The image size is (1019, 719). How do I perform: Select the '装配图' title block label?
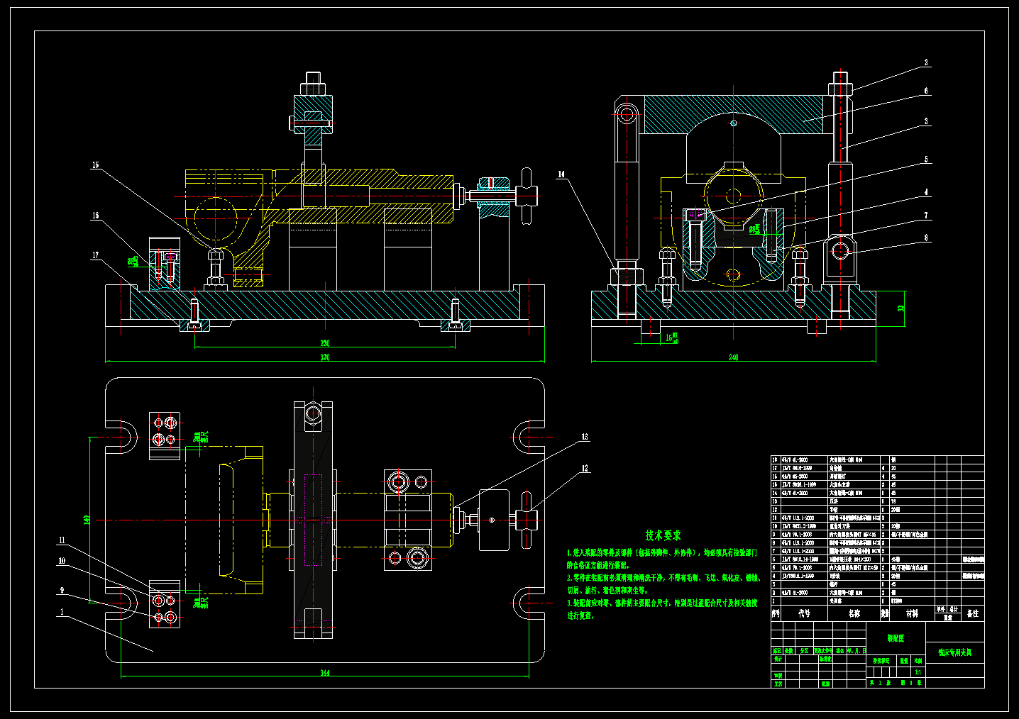coord(896,638)
